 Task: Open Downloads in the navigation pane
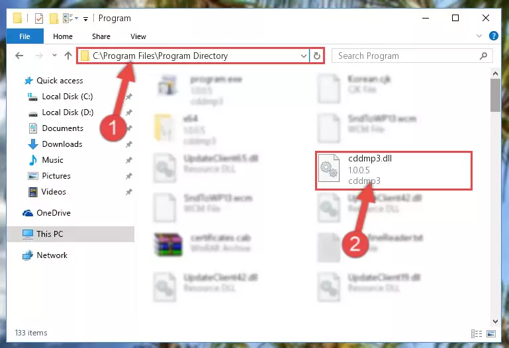click(62, 144)
